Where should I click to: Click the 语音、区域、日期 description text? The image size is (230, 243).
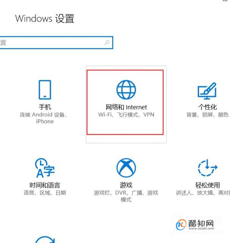tap(45, 193)
